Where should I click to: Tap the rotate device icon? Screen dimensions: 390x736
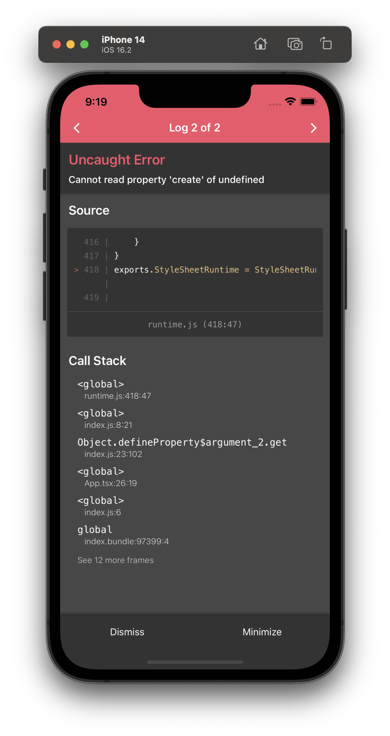[325, 44]
